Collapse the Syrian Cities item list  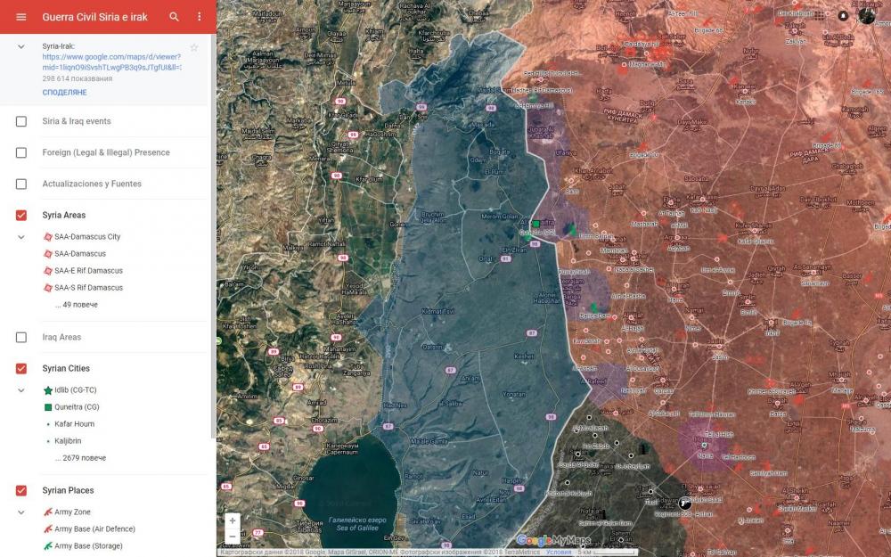(x=21, y=390)
